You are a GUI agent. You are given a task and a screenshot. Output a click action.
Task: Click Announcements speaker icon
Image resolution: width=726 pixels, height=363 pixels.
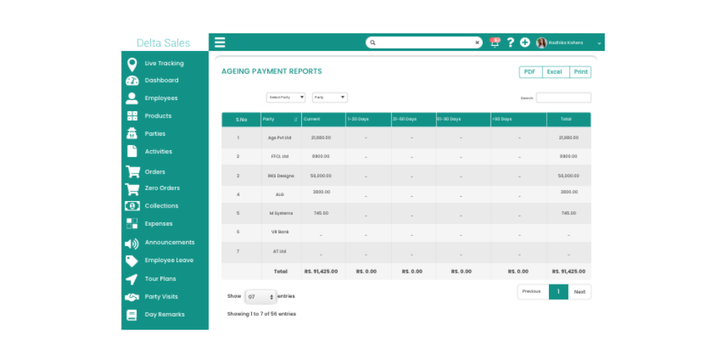coord(132,243)
